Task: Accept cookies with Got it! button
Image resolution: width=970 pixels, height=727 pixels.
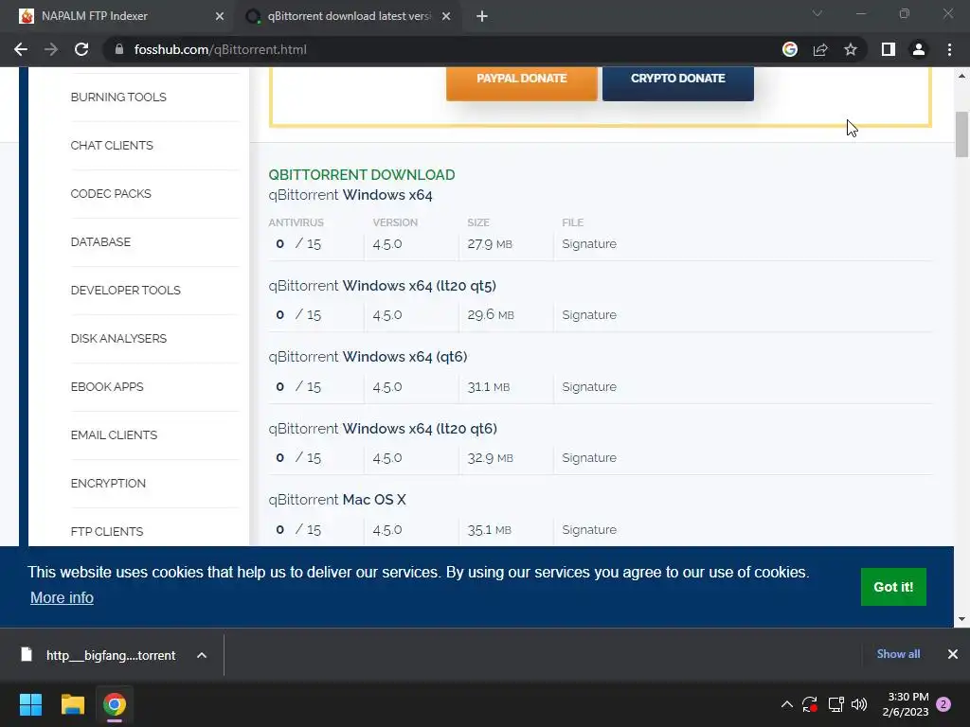Action: (893, 587)
